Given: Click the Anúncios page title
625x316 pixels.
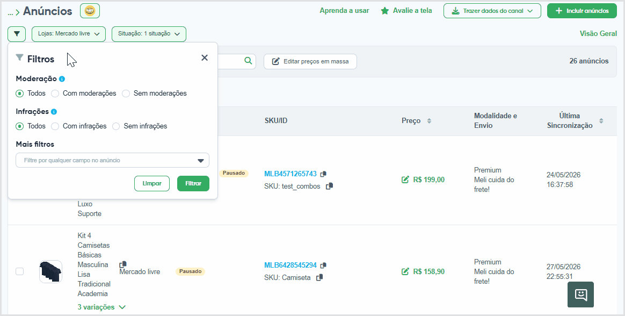Looking at the screenshot, I should pyautogui.click(x=47, y=11).
